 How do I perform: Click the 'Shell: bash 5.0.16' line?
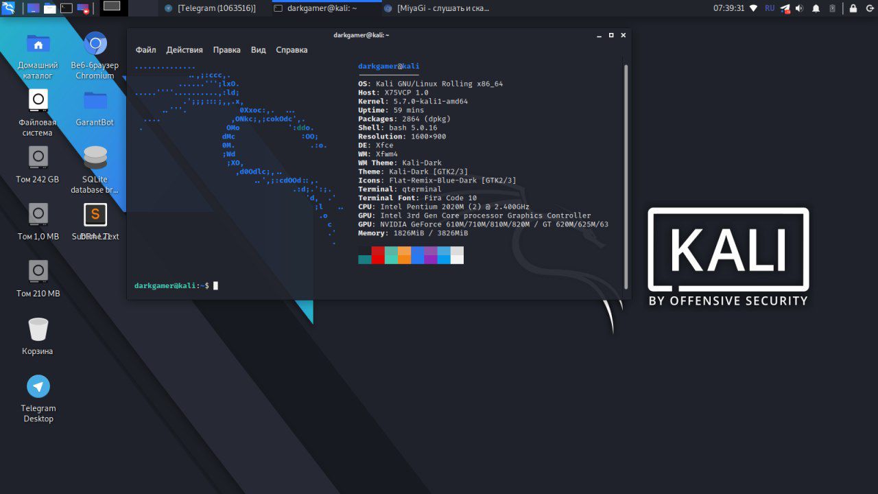coord(397,128)
